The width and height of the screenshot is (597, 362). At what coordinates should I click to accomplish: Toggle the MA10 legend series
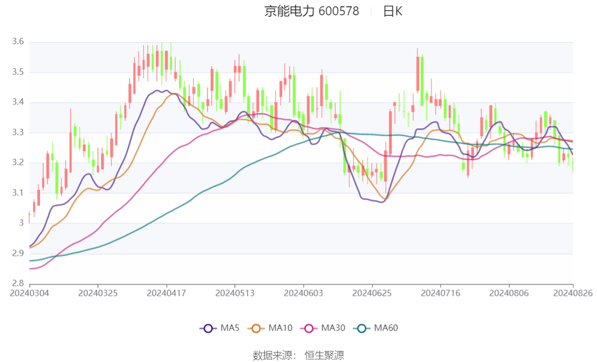click(x=270, y=328)
